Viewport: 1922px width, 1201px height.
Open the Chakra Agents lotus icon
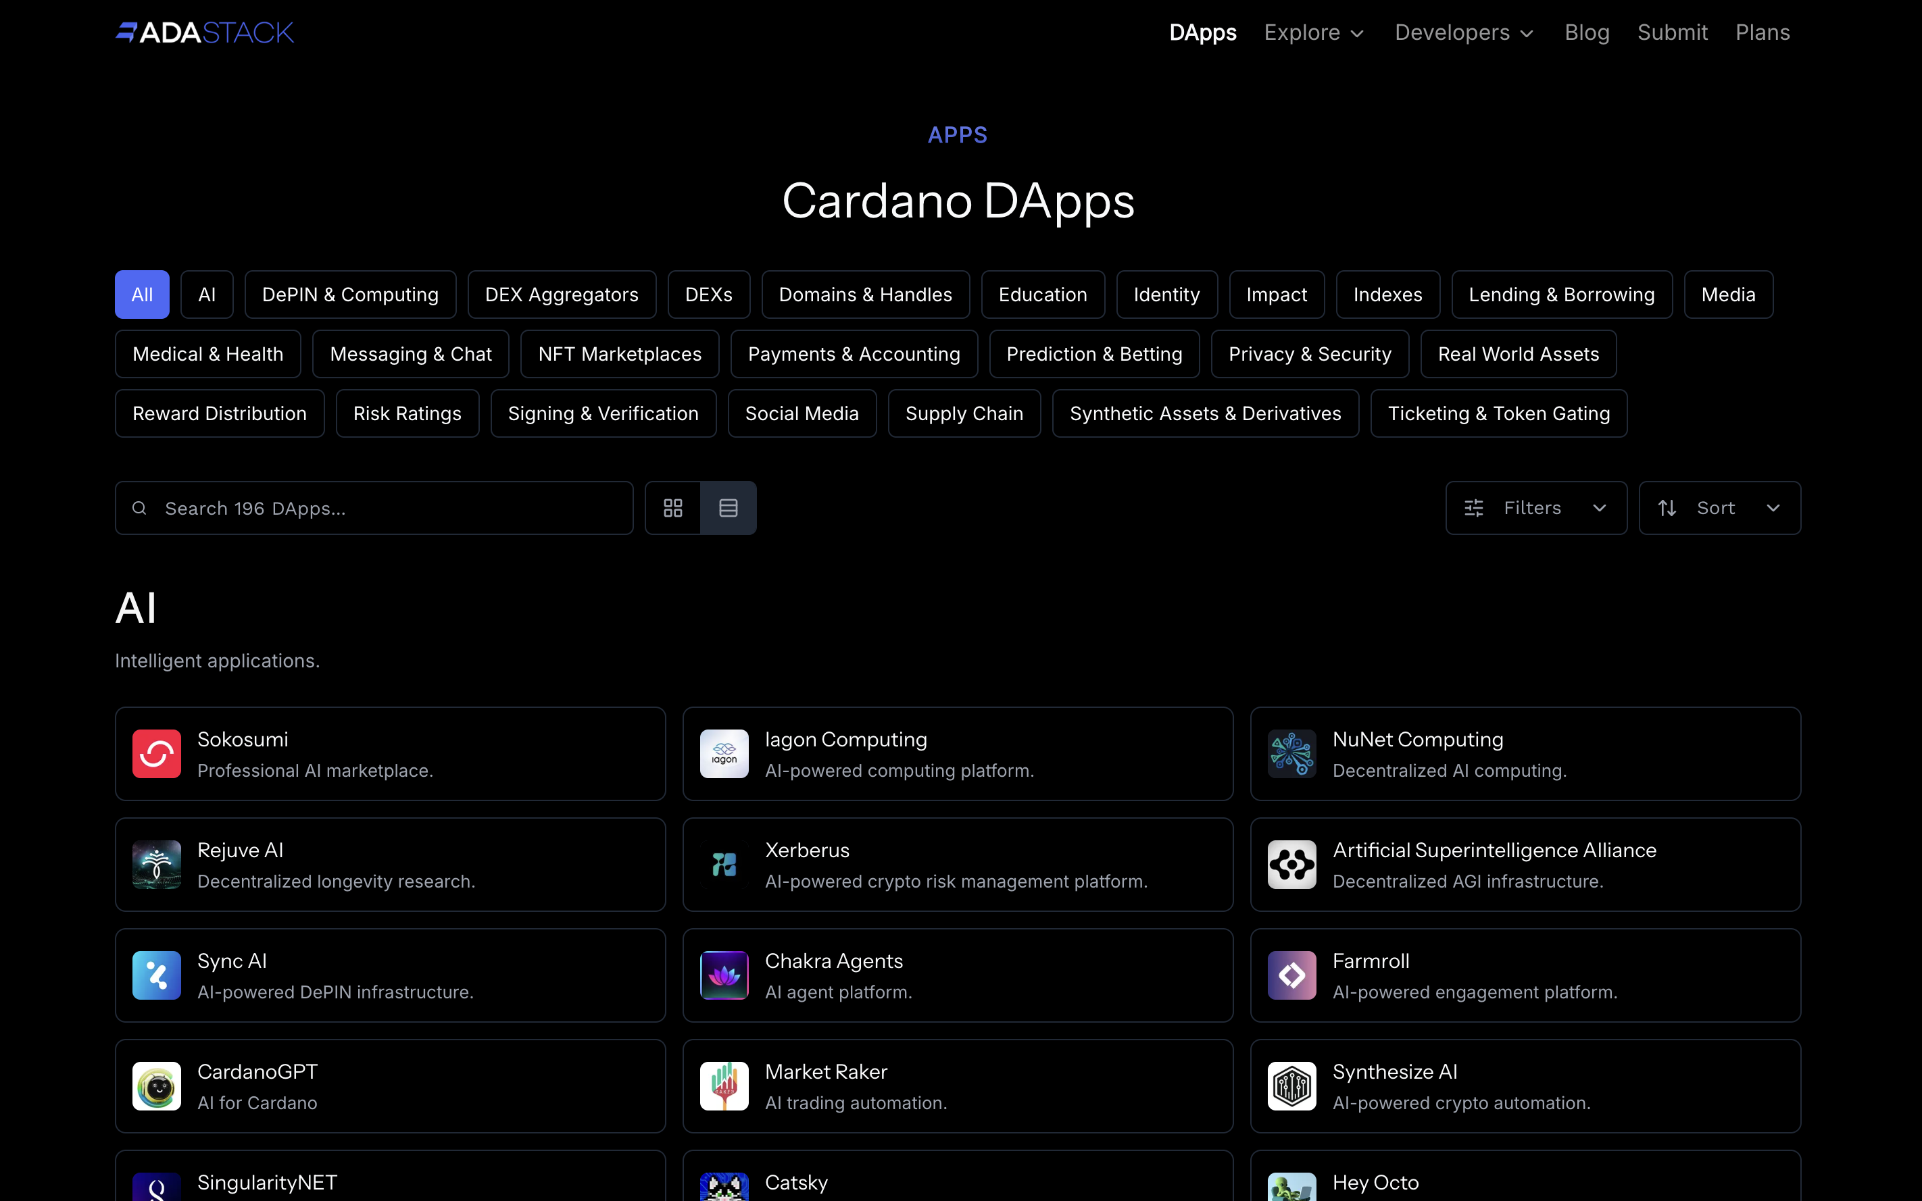[724, 975]
